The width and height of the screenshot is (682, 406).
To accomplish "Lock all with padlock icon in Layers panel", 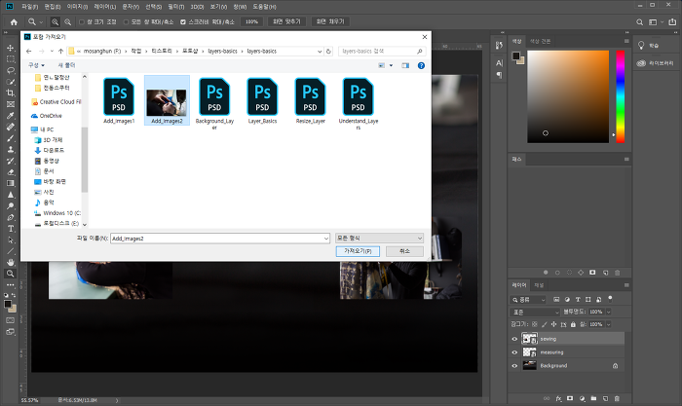I will click(x=573, y=324).
